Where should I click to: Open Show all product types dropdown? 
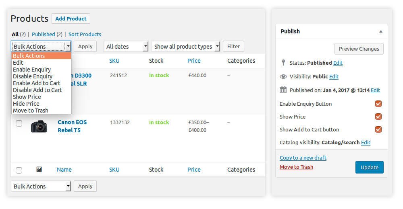(x=186, y=46)
